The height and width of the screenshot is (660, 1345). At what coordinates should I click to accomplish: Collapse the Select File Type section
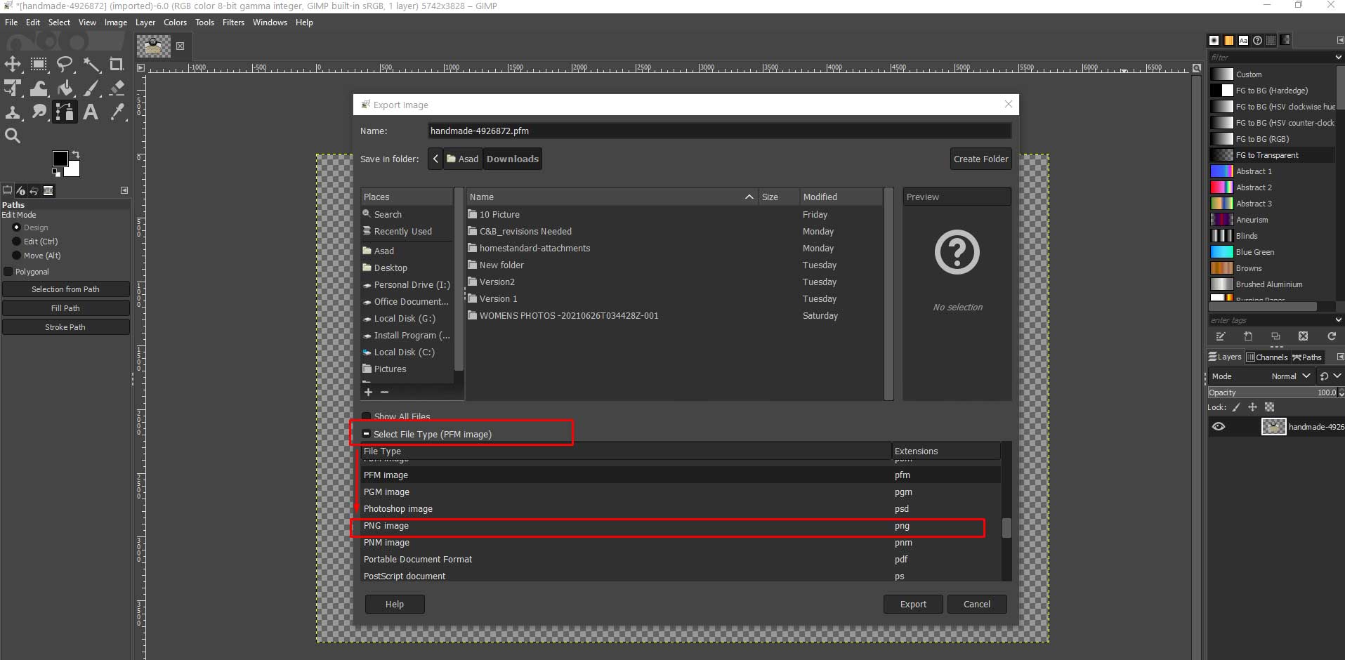tap(367, 434)
